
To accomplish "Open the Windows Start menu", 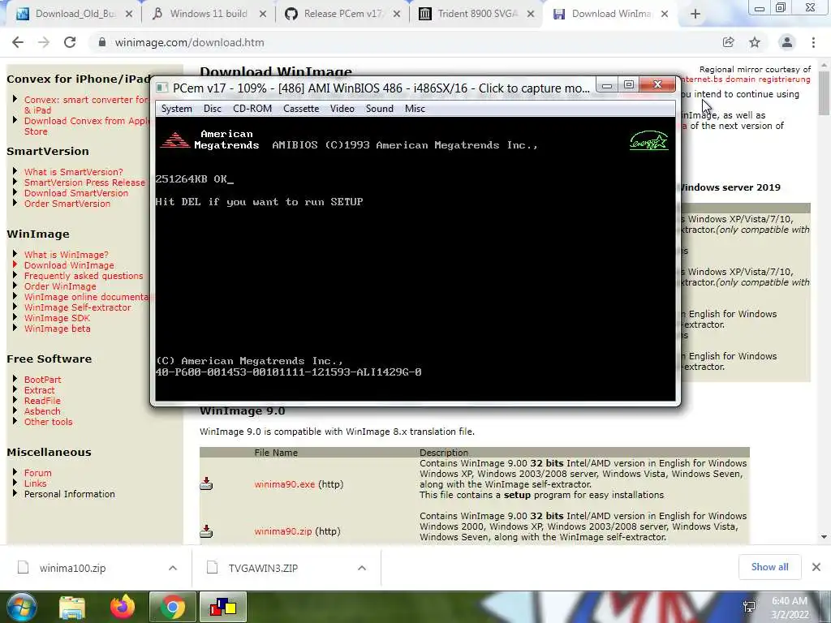I will coord(20,607).
